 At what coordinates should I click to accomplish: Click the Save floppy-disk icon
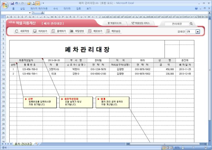pyautogui.click(x=12, y=3)
